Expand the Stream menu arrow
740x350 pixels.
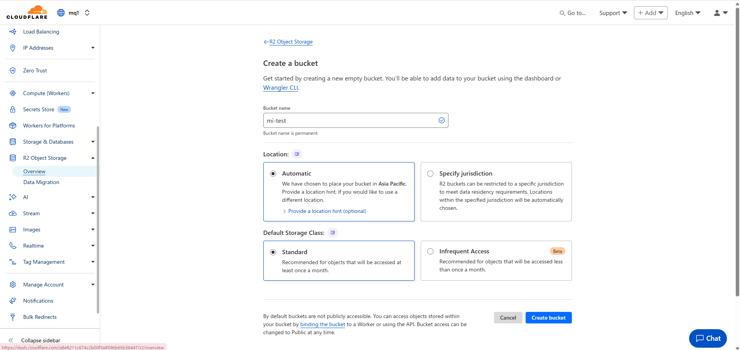tap(93, 213)
